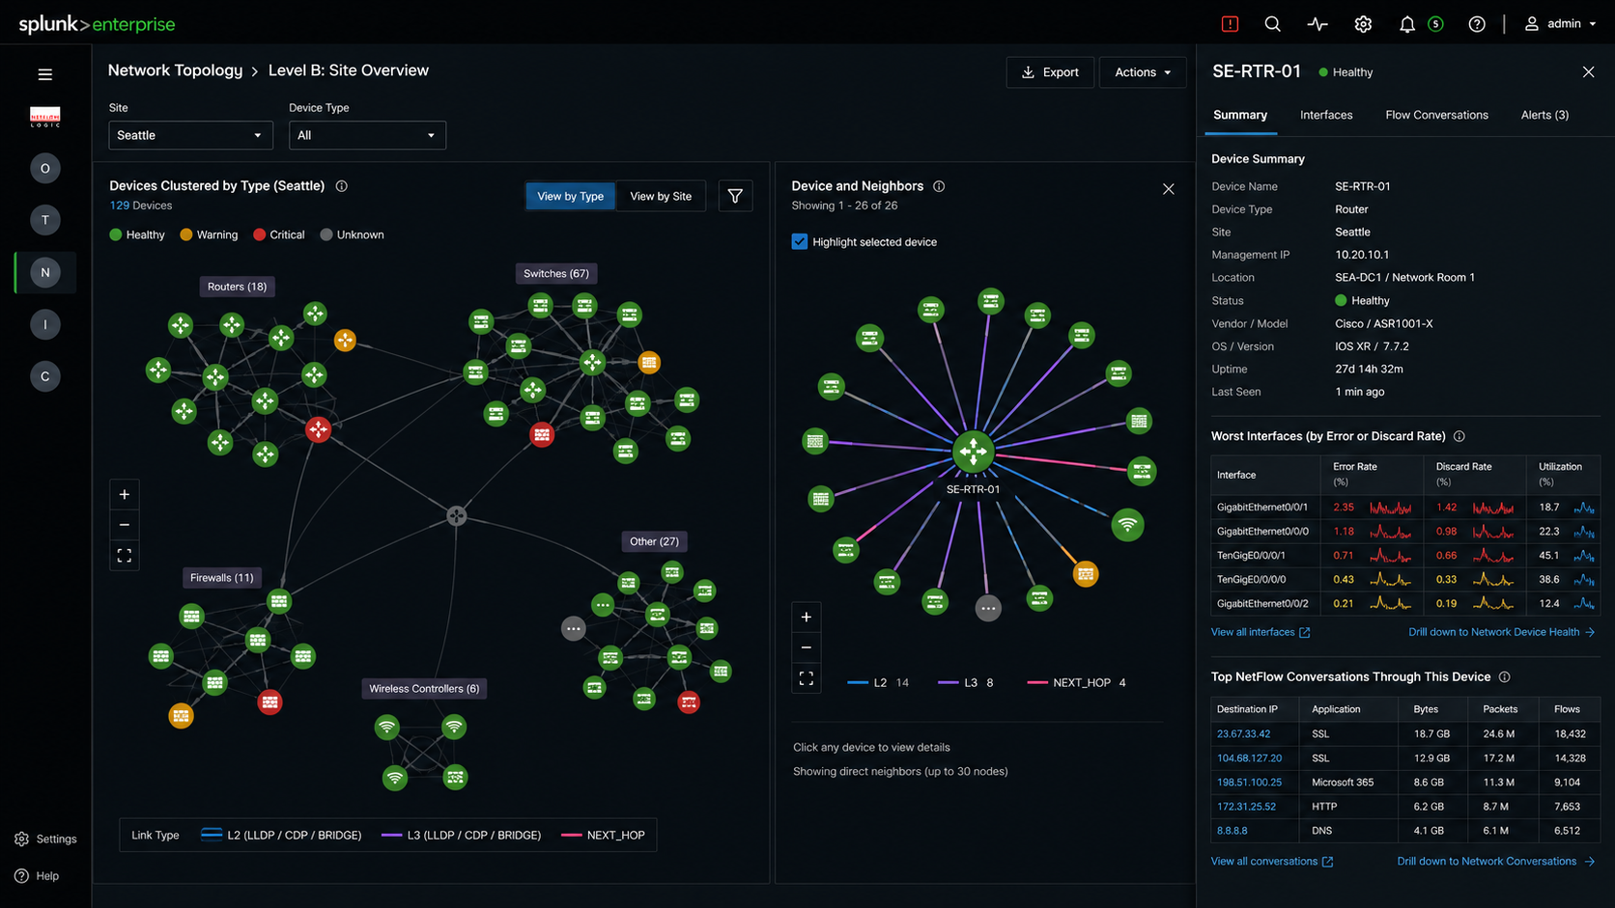
Task: Select the Routers (18) cluster label
Action: click(237, 287)
